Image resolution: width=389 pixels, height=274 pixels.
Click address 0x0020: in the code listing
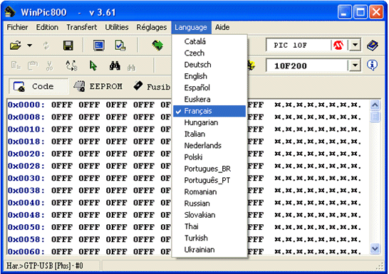[26, 154]
